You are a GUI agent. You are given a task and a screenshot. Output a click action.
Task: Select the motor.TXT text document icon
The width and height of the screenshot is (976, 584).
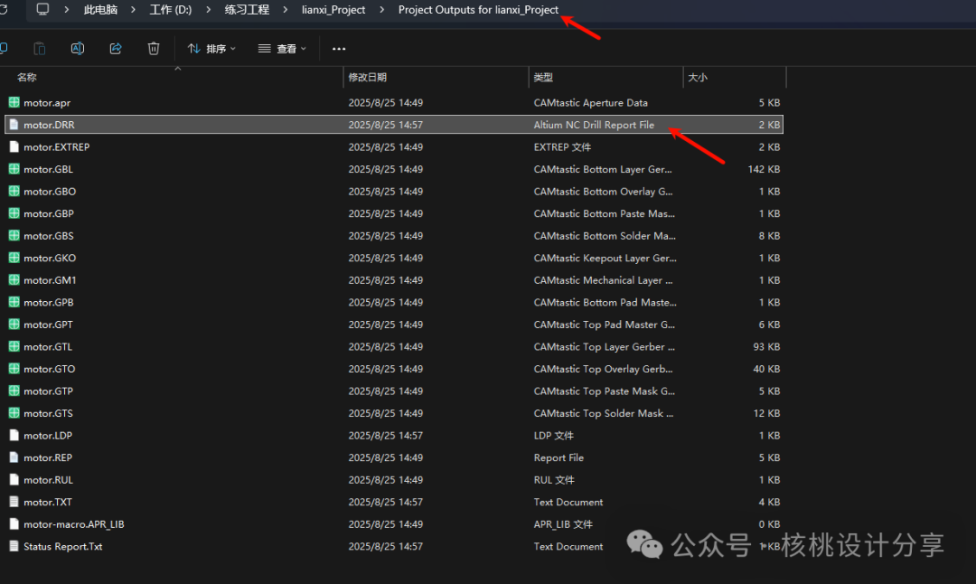pos(14,502)
